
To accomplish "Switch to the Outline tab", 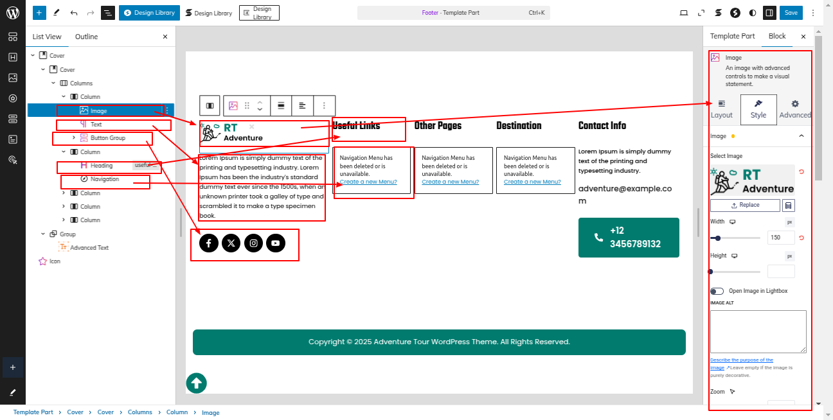I will (86, 37).
